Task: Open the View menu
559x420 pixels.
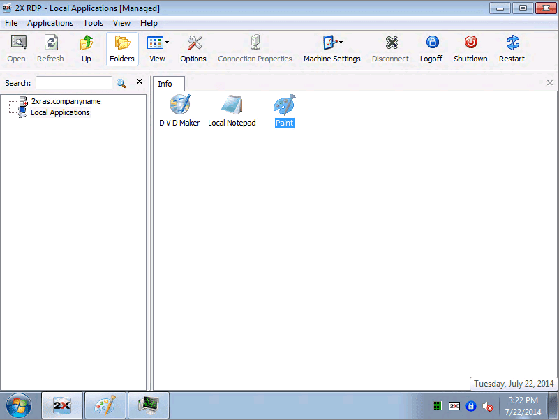Action: 121,23
